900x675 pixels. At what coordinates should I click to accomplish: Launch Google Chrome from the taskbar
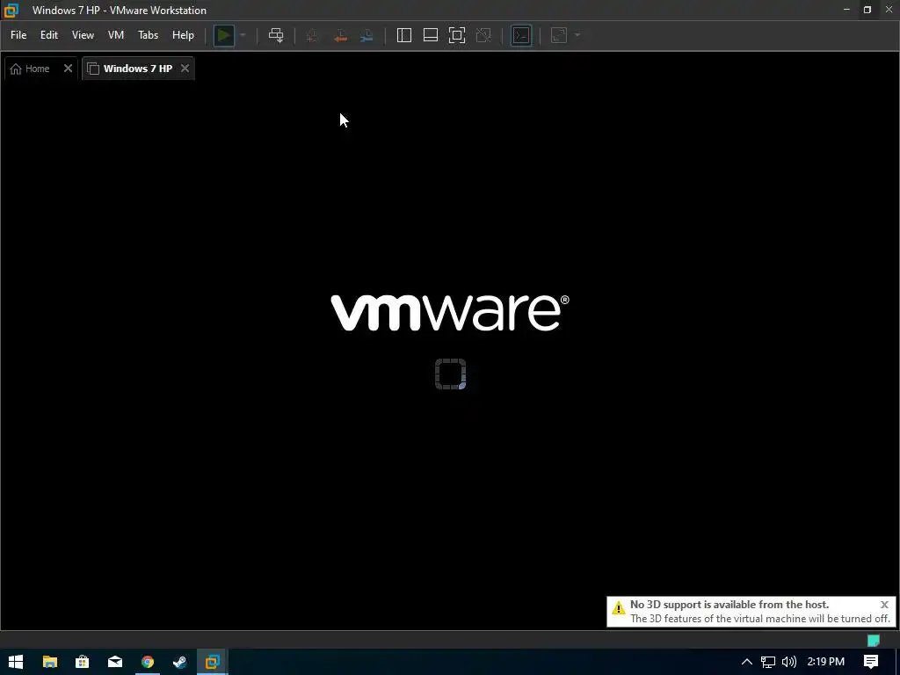click(x=148, y=662)
